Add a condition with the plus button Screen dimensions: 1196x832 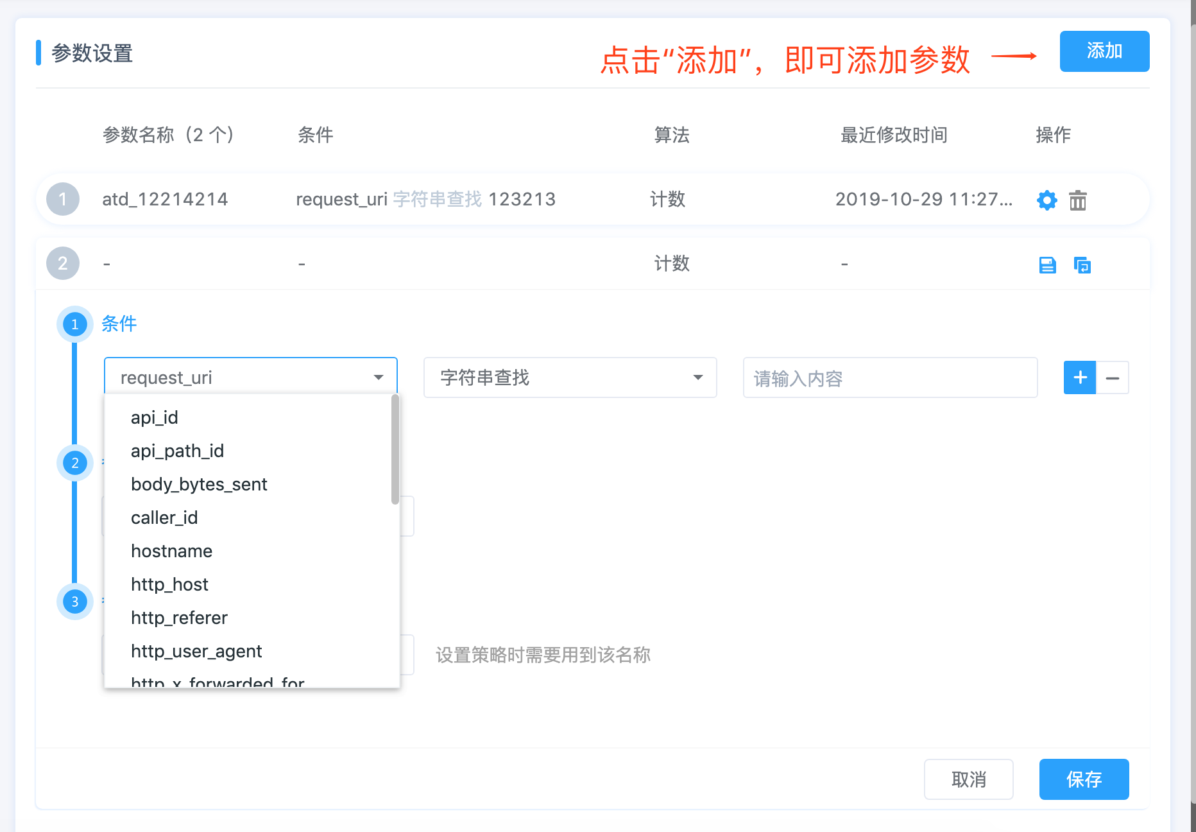tap(1080, 377)
